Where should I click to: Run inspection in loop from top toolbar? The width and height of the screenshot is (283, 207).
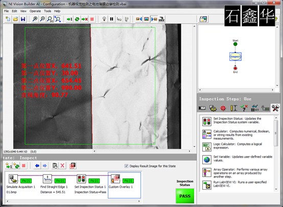click(x=77, y=19)
